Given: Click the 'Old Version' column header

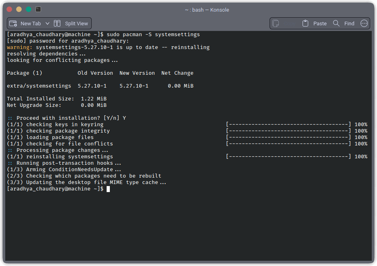Looking at the screenshot, I should [95, 73].
